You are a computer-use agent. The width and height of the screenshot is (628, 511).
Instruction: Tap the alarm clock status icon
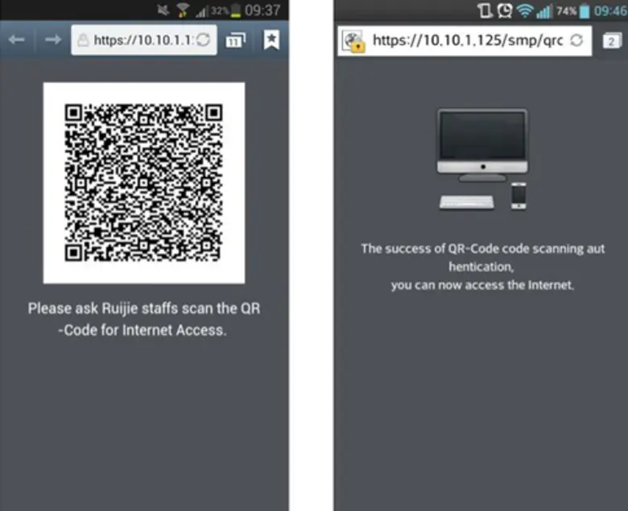[x=504, y=11]
